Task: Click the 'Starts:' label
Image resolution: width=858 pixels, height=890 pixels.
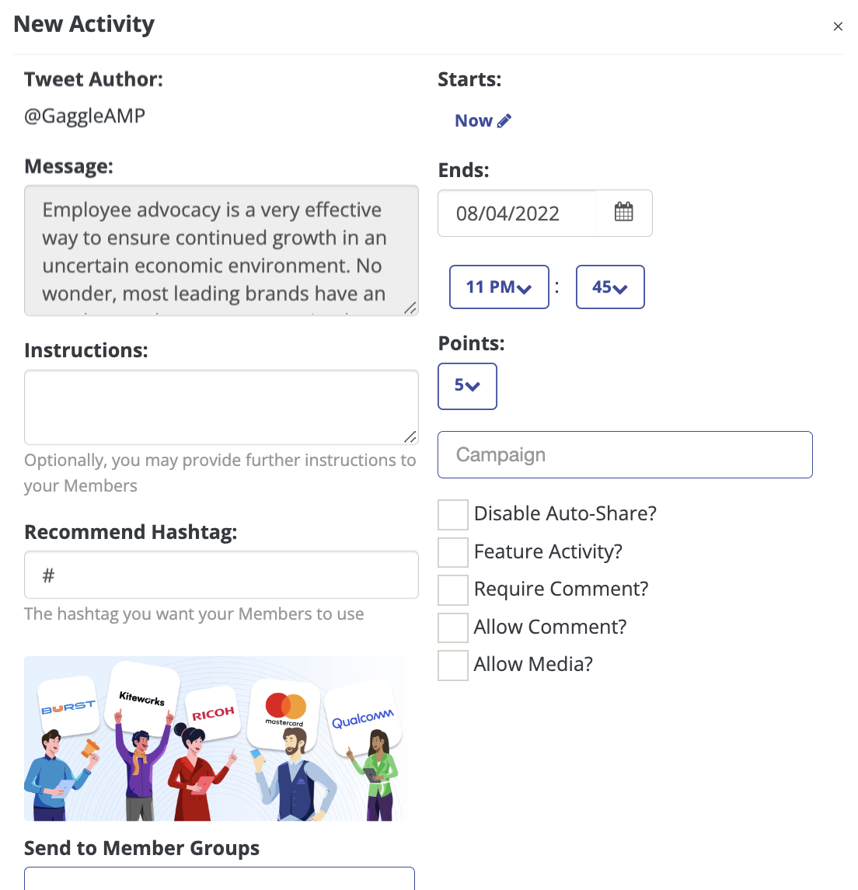Action: (x=469, y=79)
